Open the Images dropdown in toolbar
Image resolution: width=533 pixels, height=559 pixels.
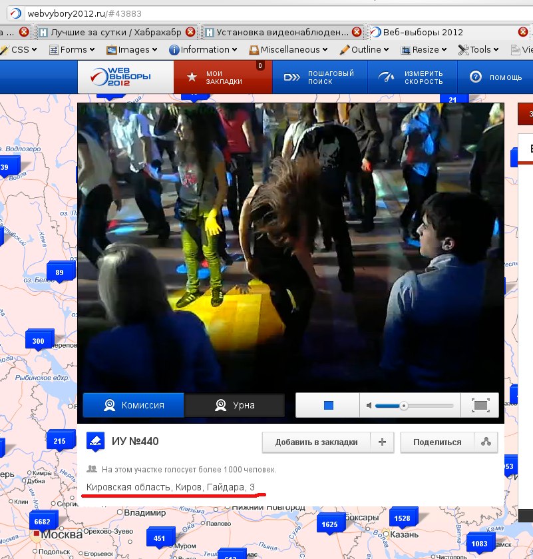pos(132,49)
